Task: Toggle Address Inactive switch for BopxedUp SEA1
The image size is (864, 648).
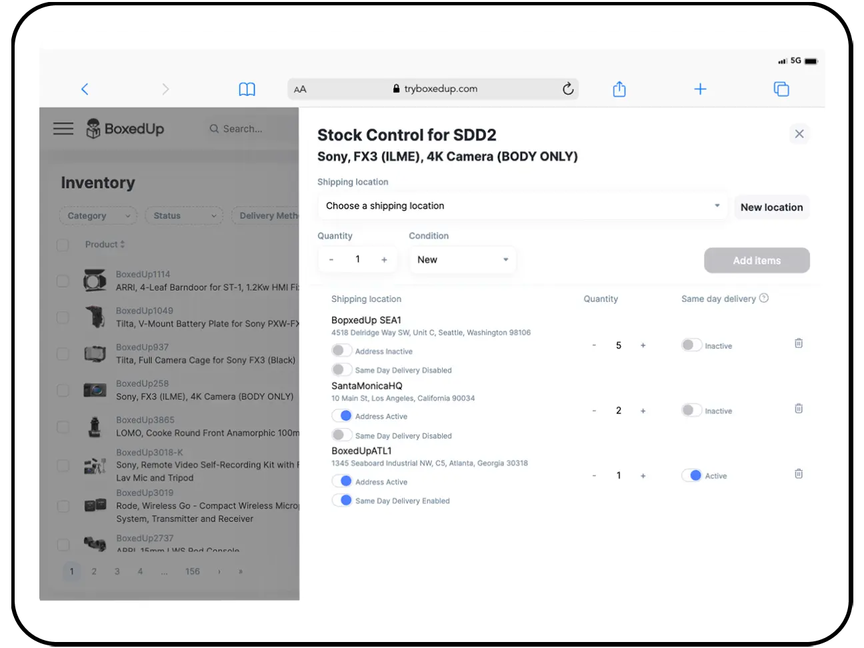Action: coord(341,351)
